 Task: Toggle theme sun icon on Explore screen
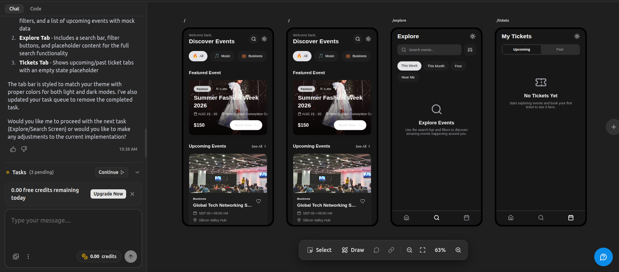[x=473, y=36]
